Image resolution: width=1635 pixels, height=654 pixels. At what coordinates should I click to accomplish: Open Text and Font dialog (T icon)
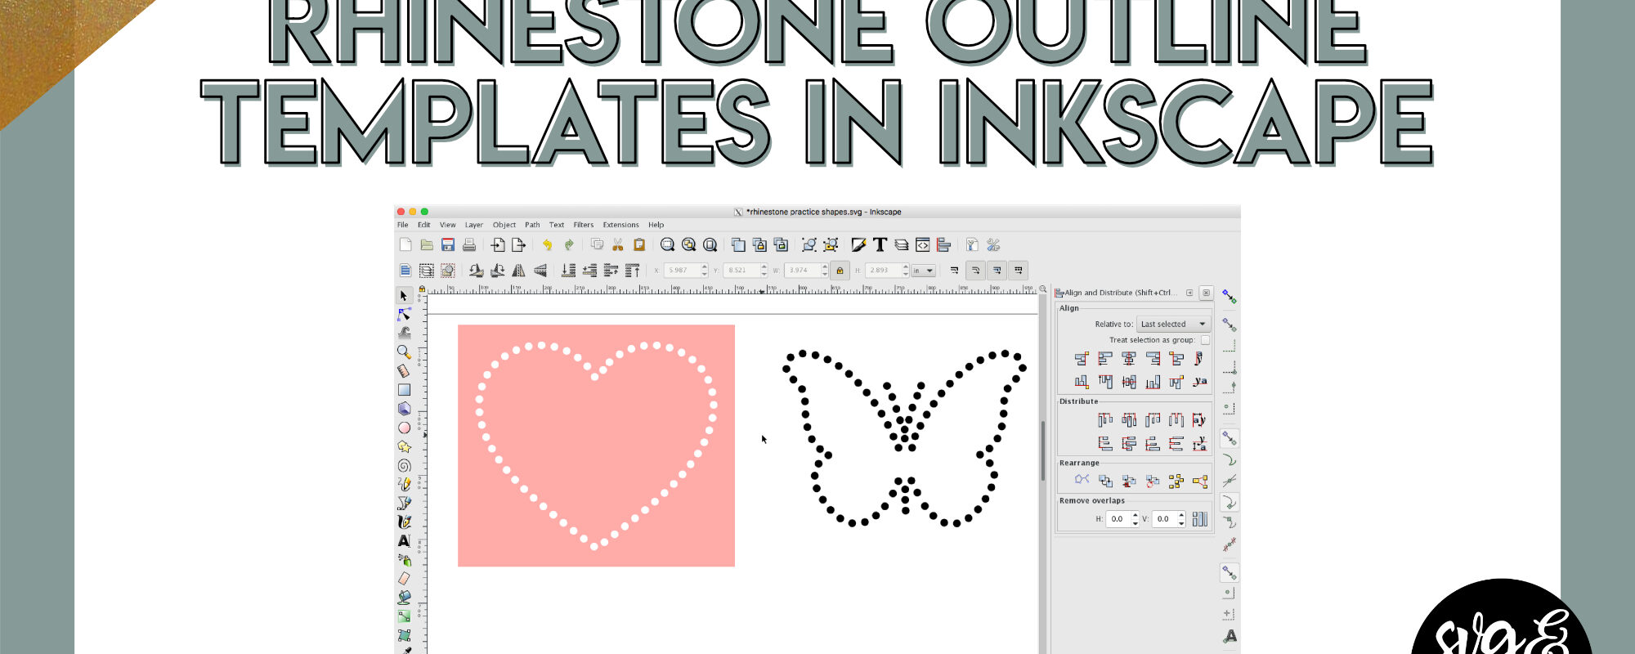(880, 244)
